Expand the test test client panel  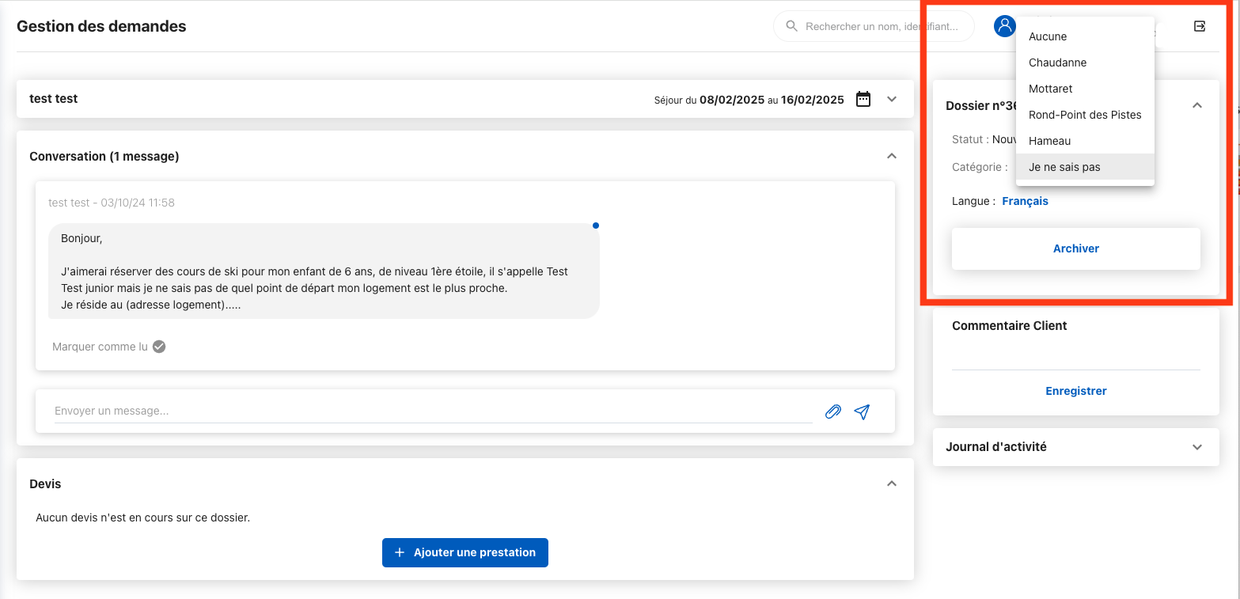892,100
